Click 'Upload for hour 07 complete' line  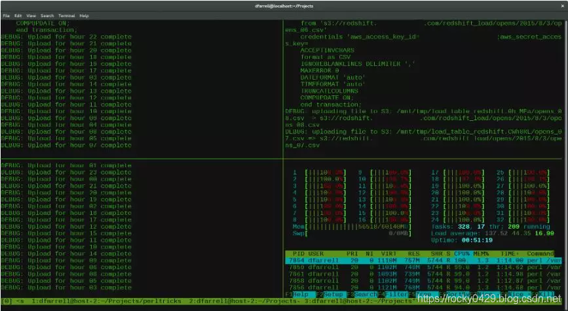pyautogui.click(x=66, y=145)
